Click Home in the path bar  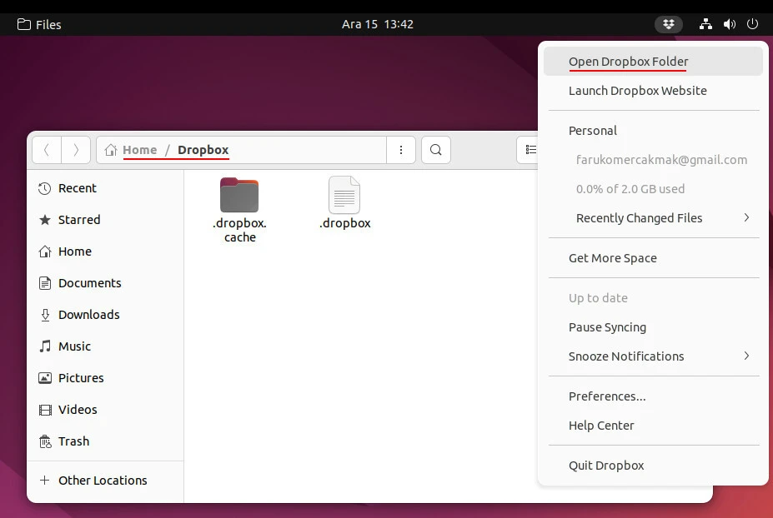pos(139,150)
